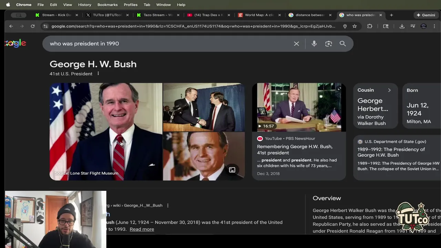
Task: Close the Trap Des YouTube tab
Action: pos(229,15)
